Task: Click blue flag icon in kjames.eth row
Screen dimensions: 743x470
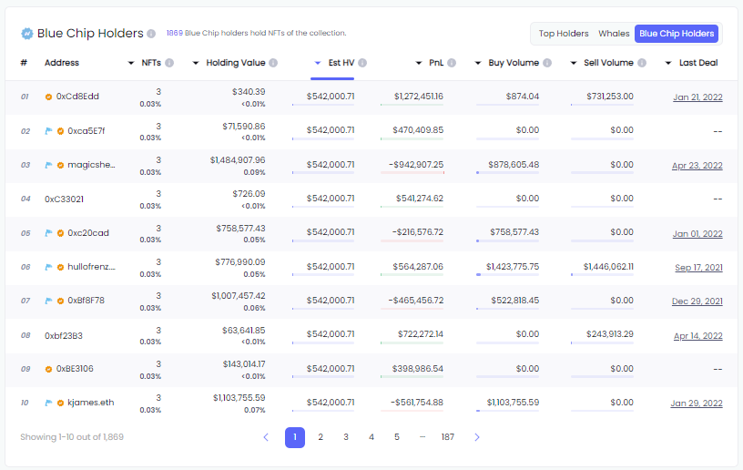Action: point(48,403)
